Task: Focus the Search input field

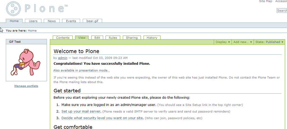Action: (x=282, y=11)
